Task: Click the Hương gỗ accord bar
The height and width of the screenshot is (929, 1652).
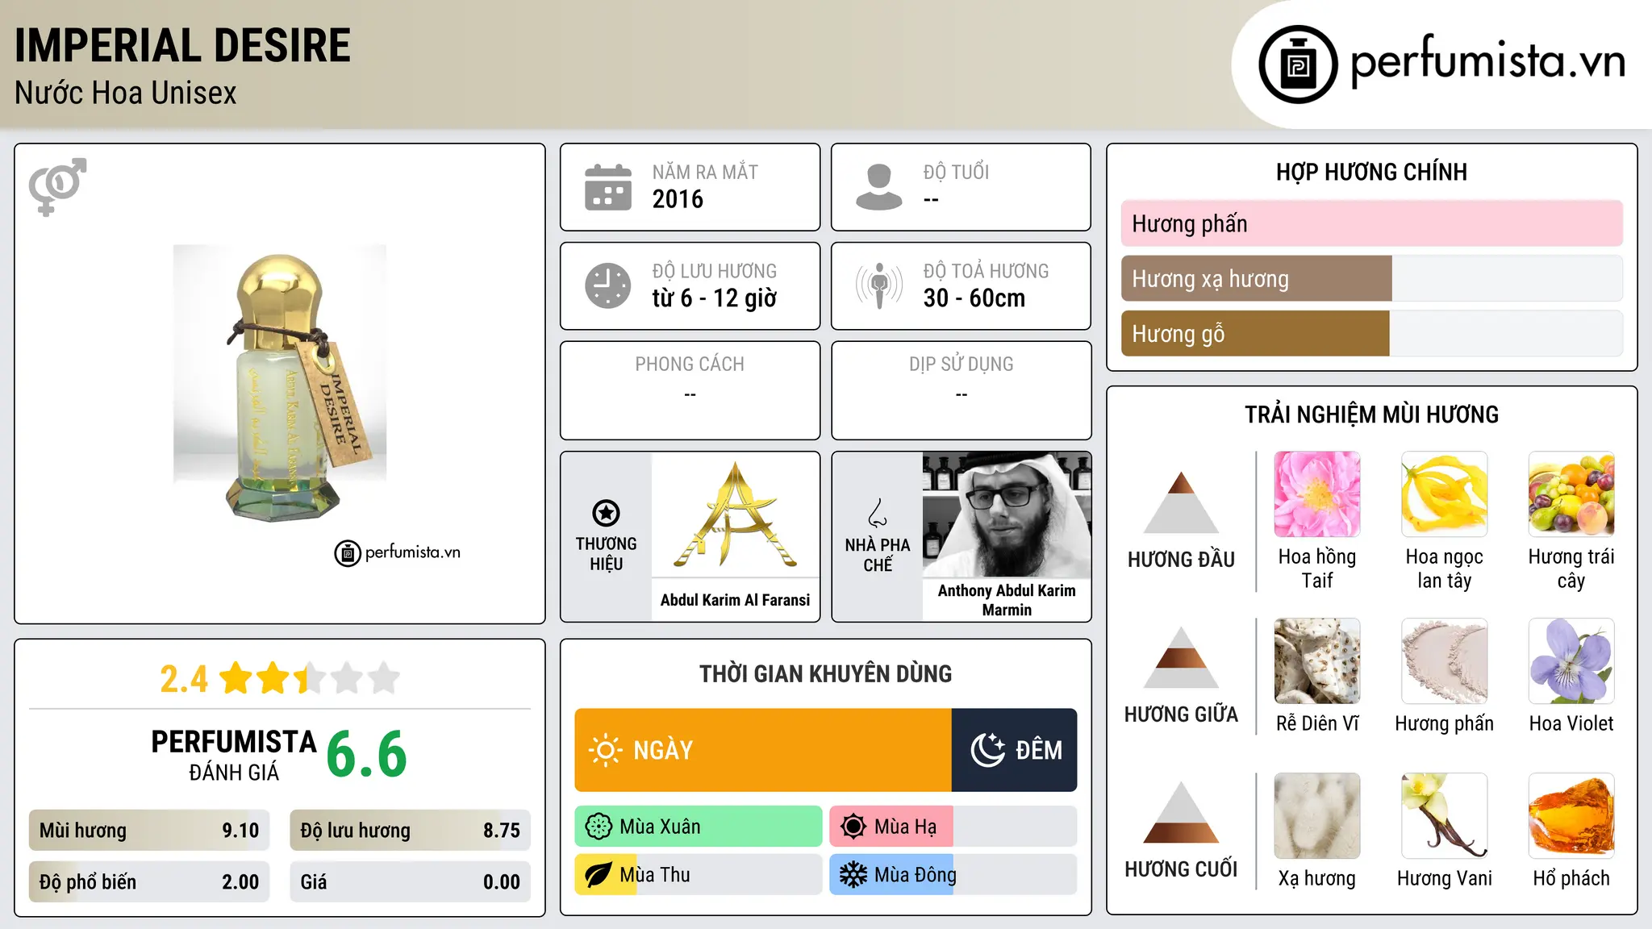Action: click(x=1372, y=333)
